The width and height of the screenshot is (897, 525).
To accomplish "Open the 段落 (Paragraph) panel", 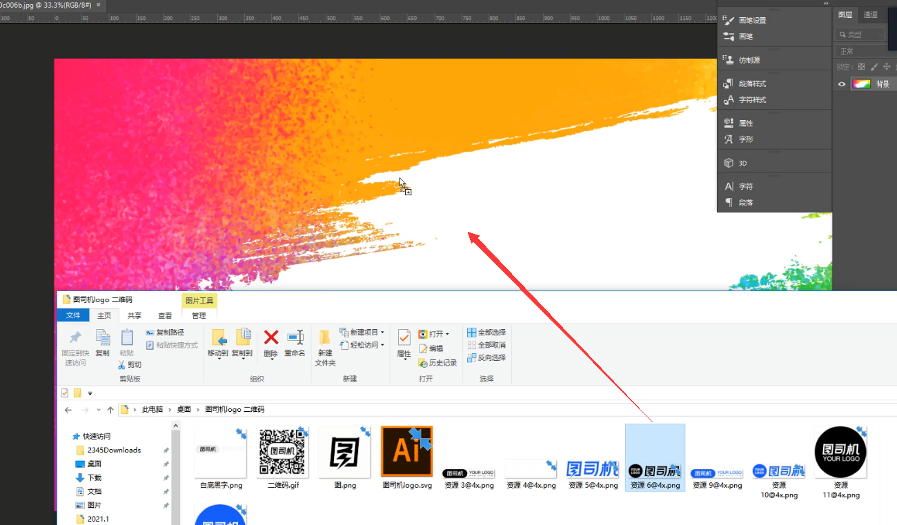I will (738, 203).
